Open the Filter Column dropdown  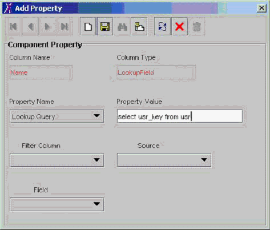[57, 160]
